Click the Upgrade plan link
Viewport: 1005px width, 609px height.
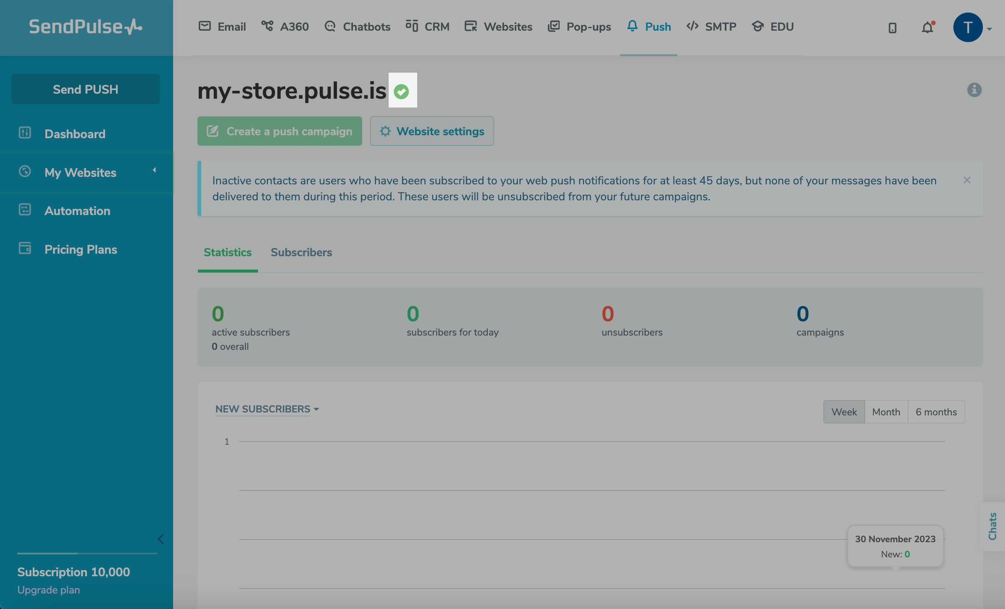pyautogui.click(x=49, y=590)
